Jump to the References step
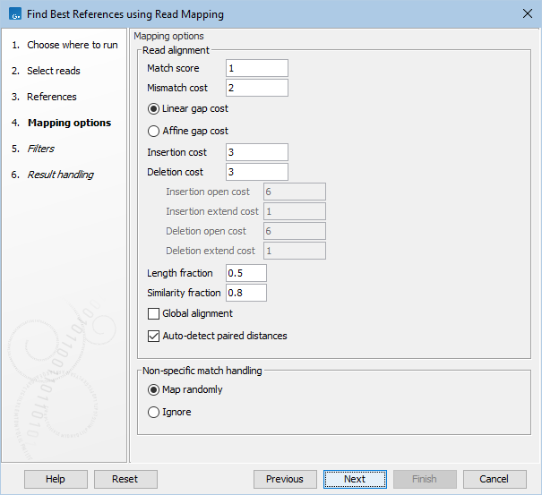The height and width of the screenshot is (495, 542). [51, 97]
